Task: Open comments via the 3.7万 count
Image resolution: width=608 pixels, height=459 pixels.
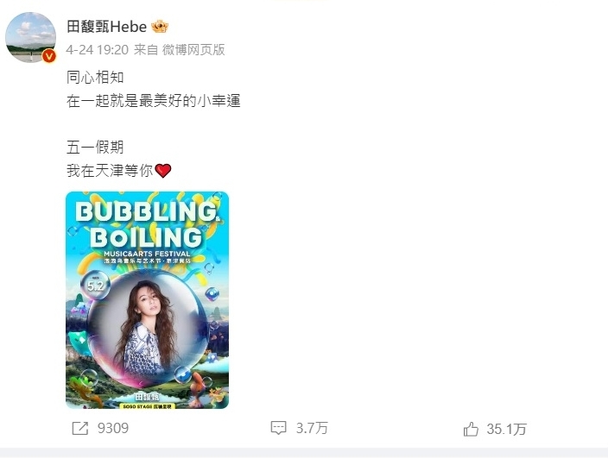Action: click(x=312, y=428)
